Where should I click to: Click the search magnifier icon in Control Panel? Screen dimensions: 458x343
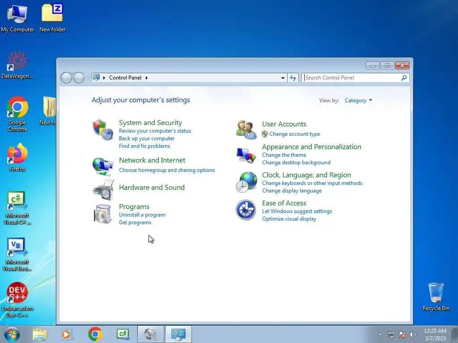[404, 78]
